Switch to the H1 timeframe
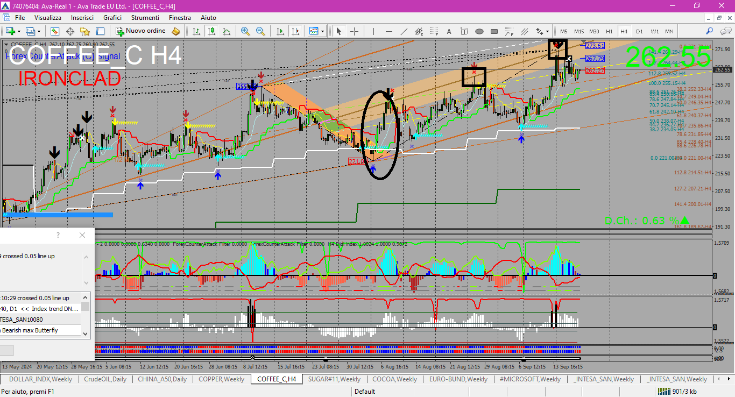This screenshot has height=397, width=735. 609,31
